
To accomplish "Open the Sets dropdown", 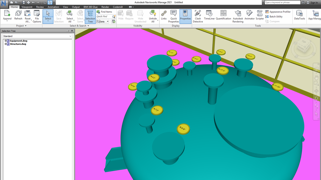I will point(103,21).
